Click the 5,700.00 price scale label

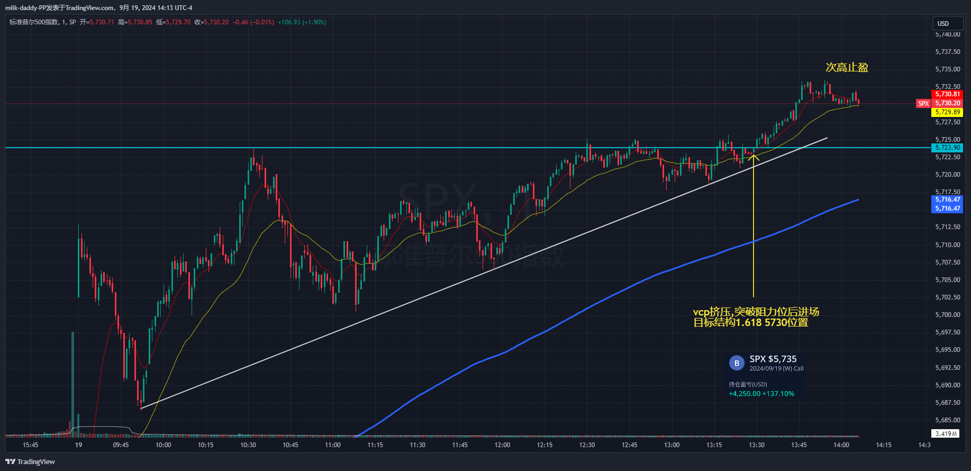pos(947,315)
